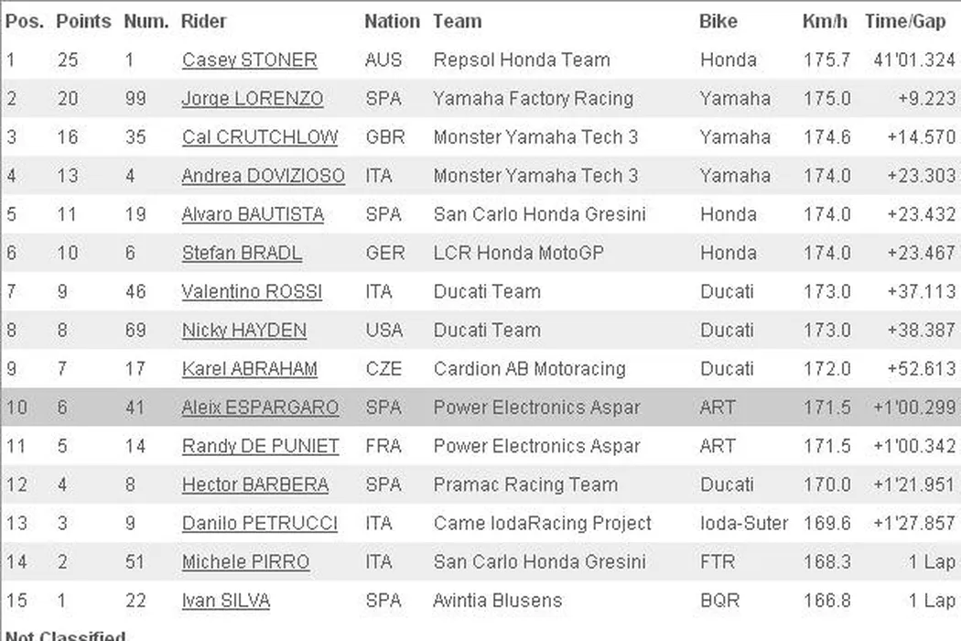Open Valentino ROSSI rider link

pyautogui.click(x=252, y=291)
